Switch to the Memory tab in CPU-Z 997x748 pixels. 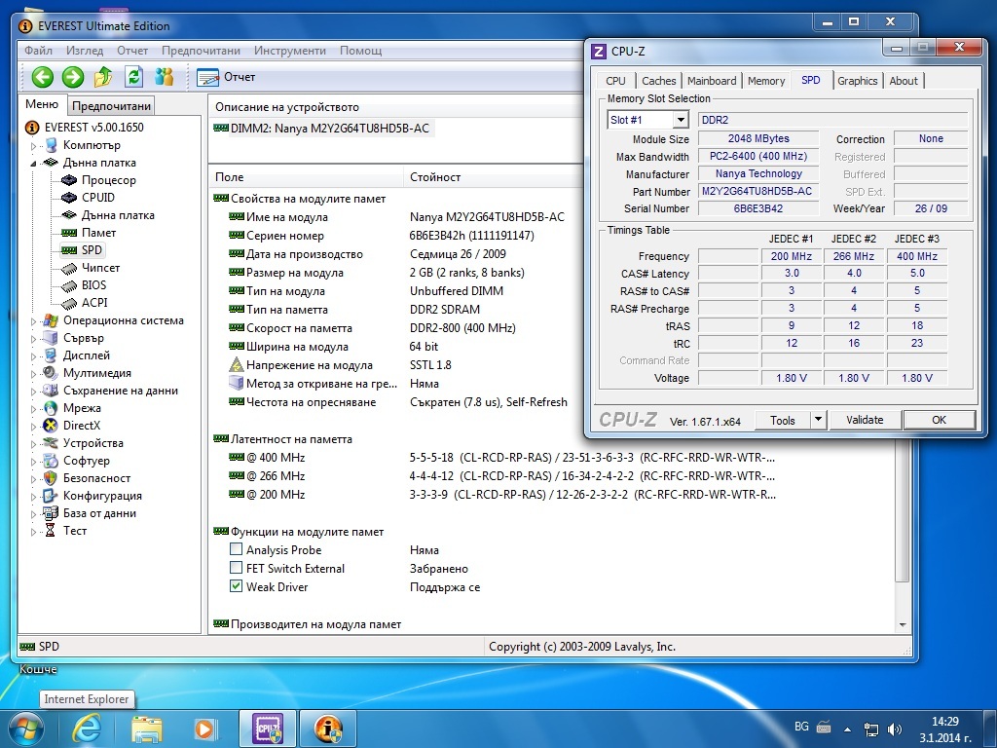point(766,81)
